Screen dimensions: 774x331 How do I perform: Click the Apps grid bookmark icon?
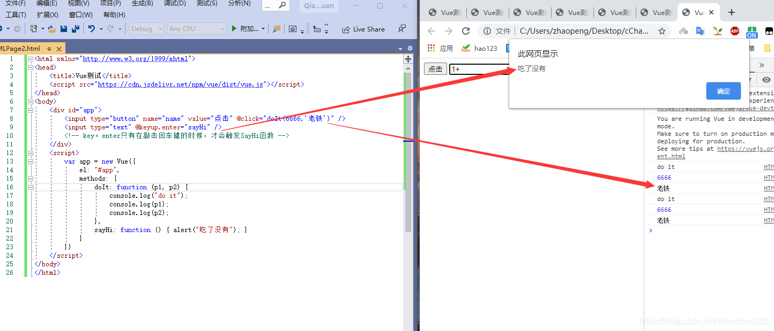coord(431,48)
